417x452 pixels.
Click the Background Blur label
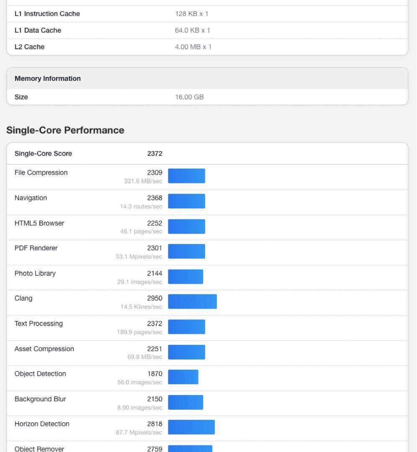click(40, 399)
